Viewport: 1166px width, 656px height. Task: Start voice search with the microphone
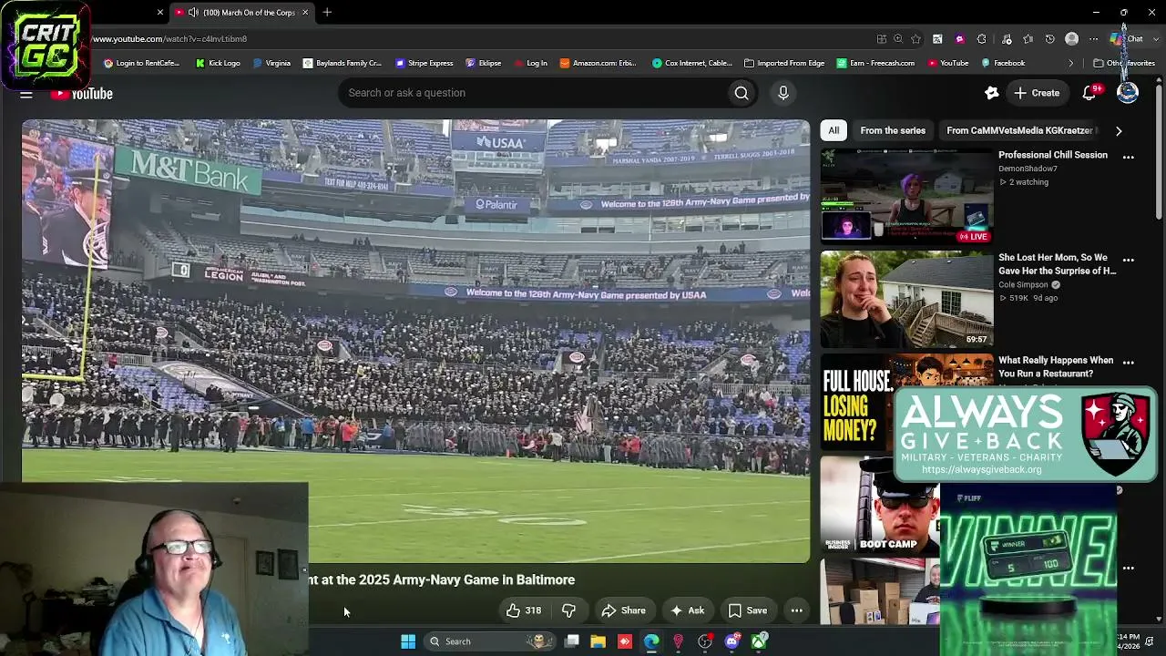click(x=783, y=93)
